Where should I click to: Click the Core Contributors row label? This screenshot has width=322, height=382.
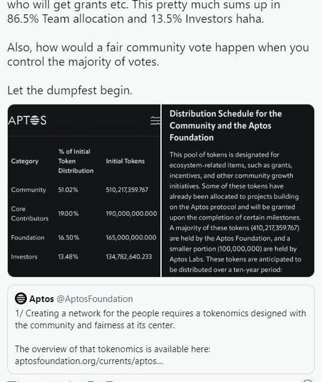point(30,214)
